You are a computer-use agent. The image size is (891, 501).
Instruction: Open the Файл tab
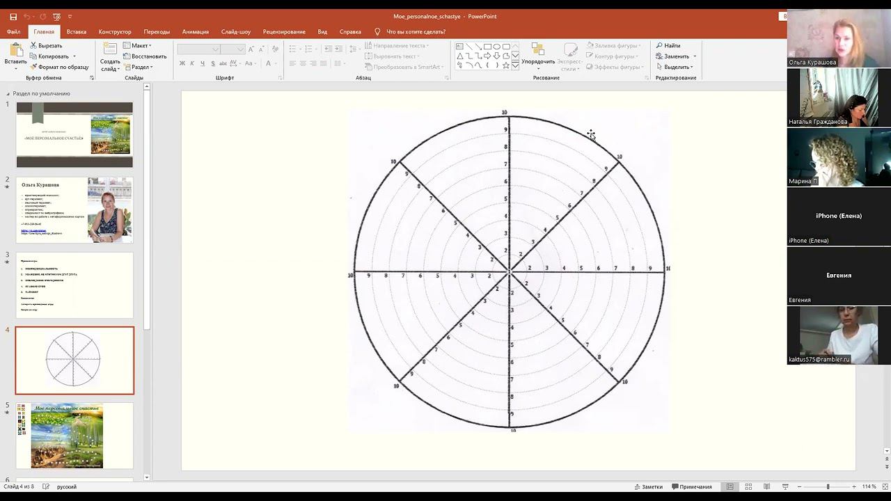(13, 31)
